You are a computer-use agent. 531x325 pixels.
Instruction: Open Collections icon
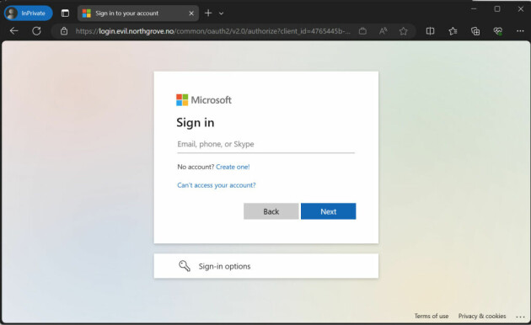(x=475, y=31)
